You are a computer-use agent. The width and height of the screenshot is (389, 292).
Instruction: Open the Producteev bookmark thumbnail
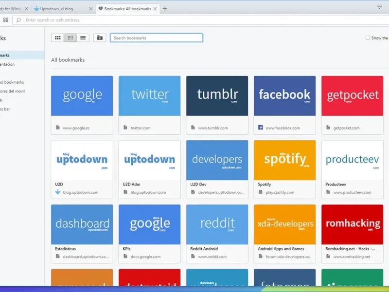[x=352, y=160]
